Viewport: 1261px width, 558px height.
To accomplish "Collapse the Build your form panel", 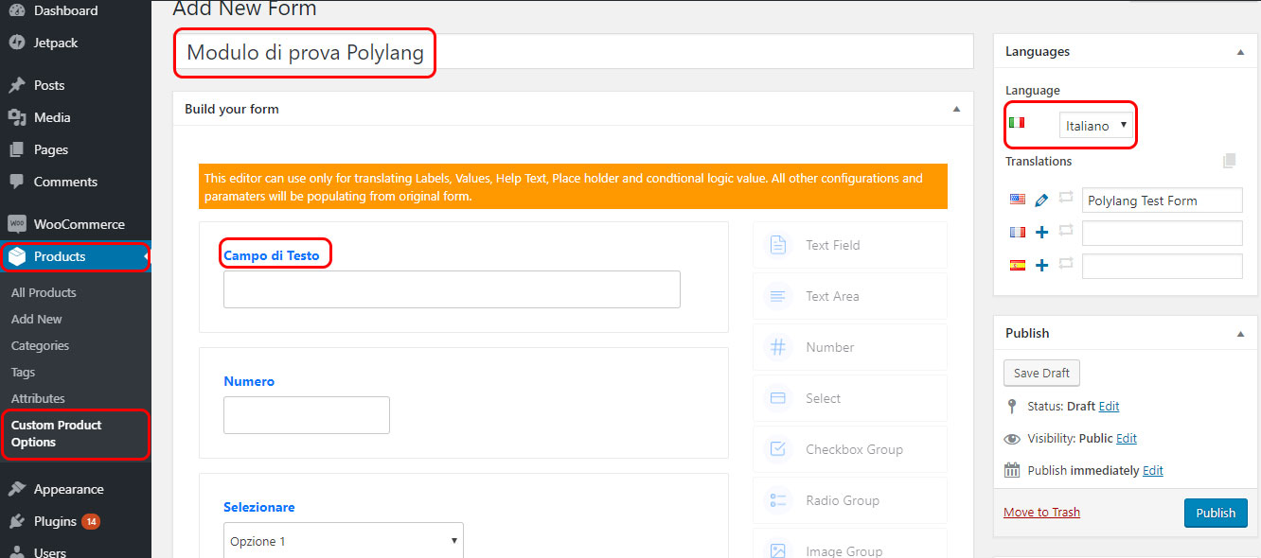I will 955,109.
